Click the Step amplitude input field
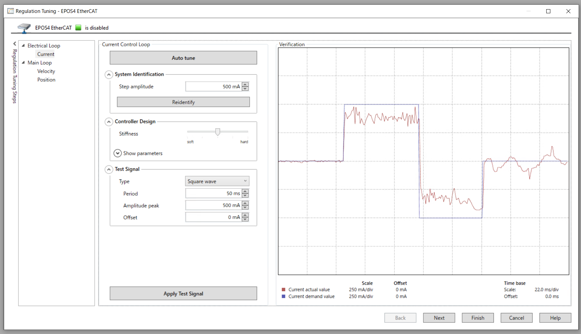Viewport: 581px width, 334px height. (x=214, y=87)
